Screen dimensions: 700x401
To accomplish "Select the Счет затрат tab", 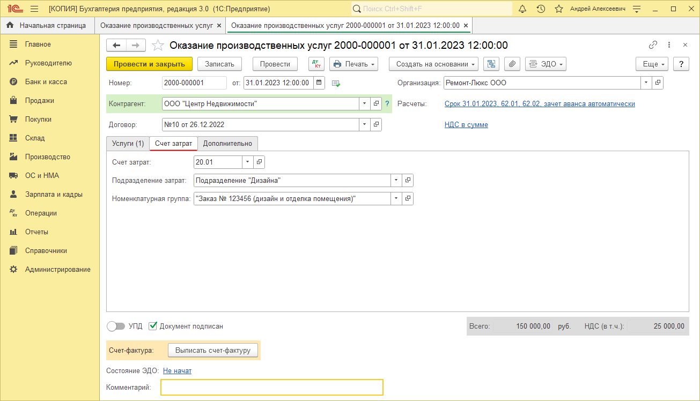I will pyautogui.click(x=173, y=143).
